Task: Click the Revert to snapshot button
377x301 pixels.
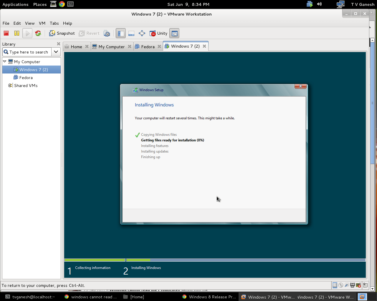Action: click(89, 33)
